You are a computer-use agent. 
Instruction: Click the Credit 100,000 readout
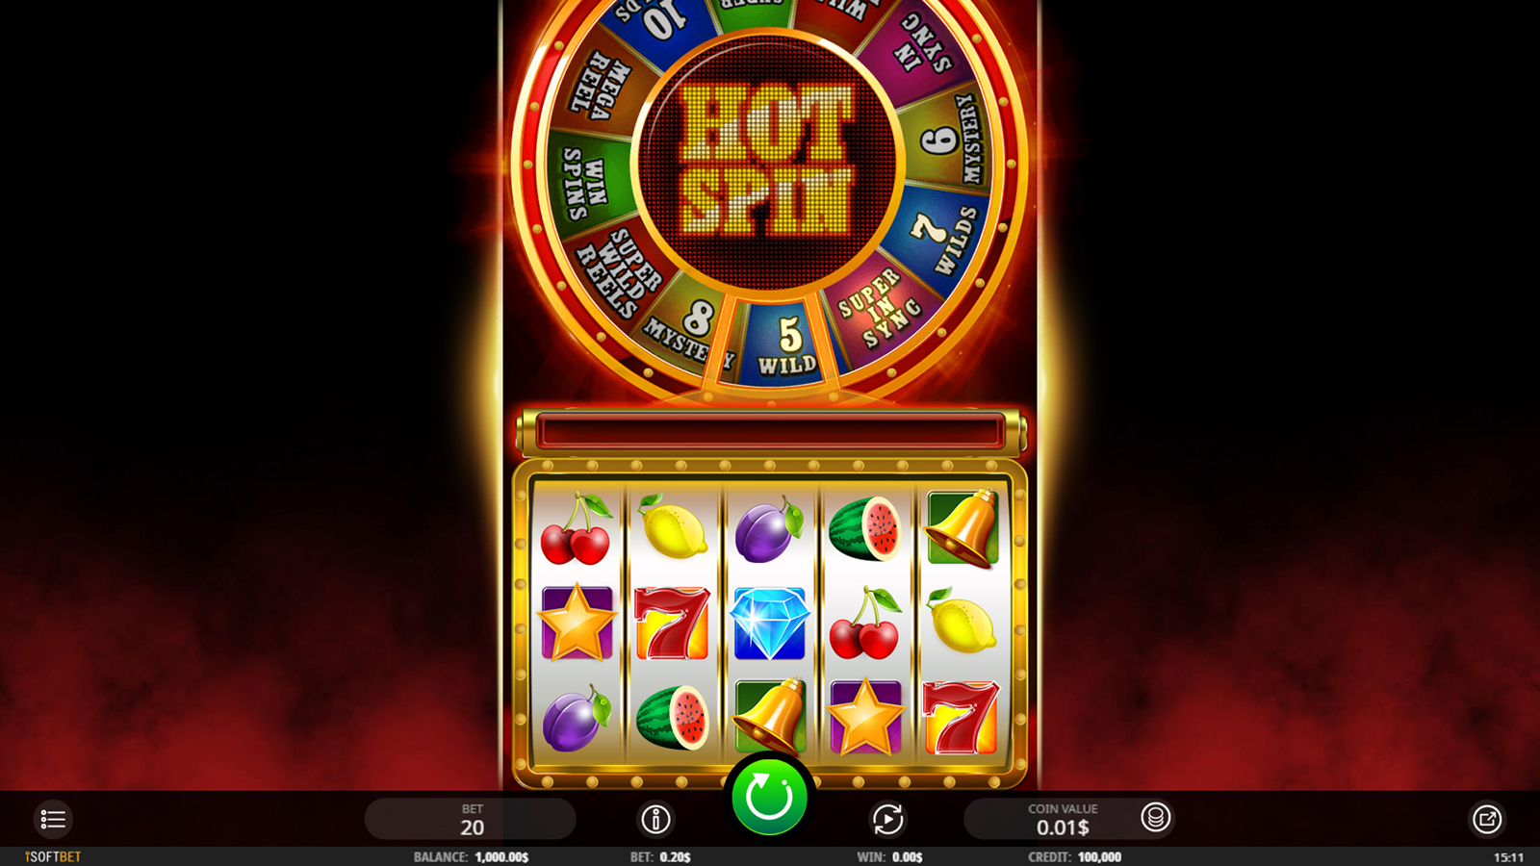1074,856
